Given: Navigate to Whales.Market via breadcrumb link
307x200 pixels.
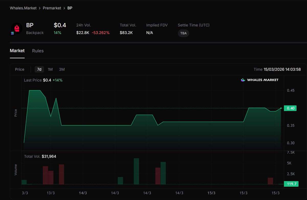Looking at the screenshot, I should [23, 8].
